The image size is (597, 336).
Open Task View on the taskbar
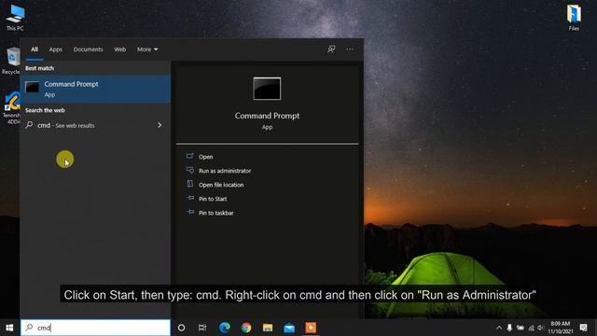(202, 328)
